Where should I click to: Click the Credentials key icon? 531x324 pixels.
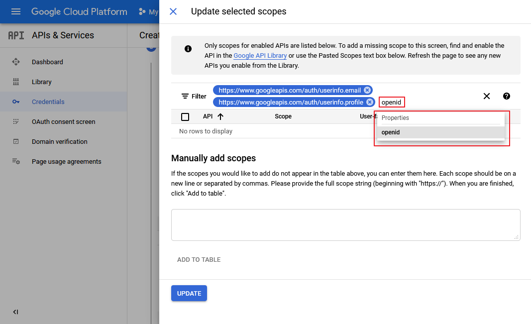(x=16, y=102)
